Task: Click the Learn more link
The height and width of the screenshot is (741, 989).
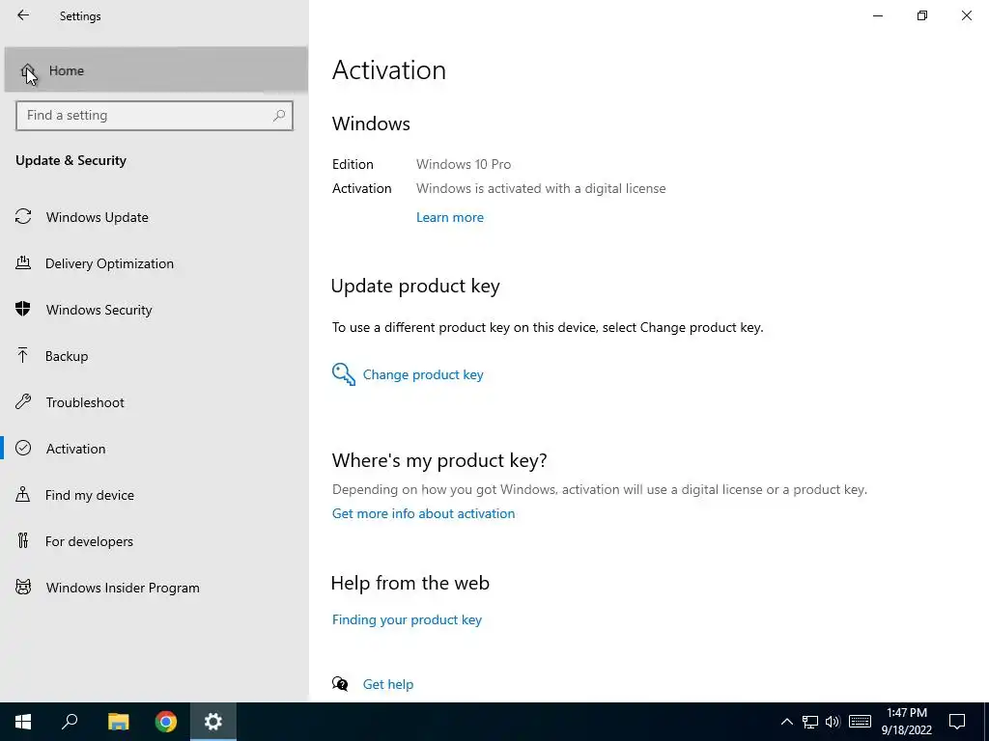Action: 450,217
